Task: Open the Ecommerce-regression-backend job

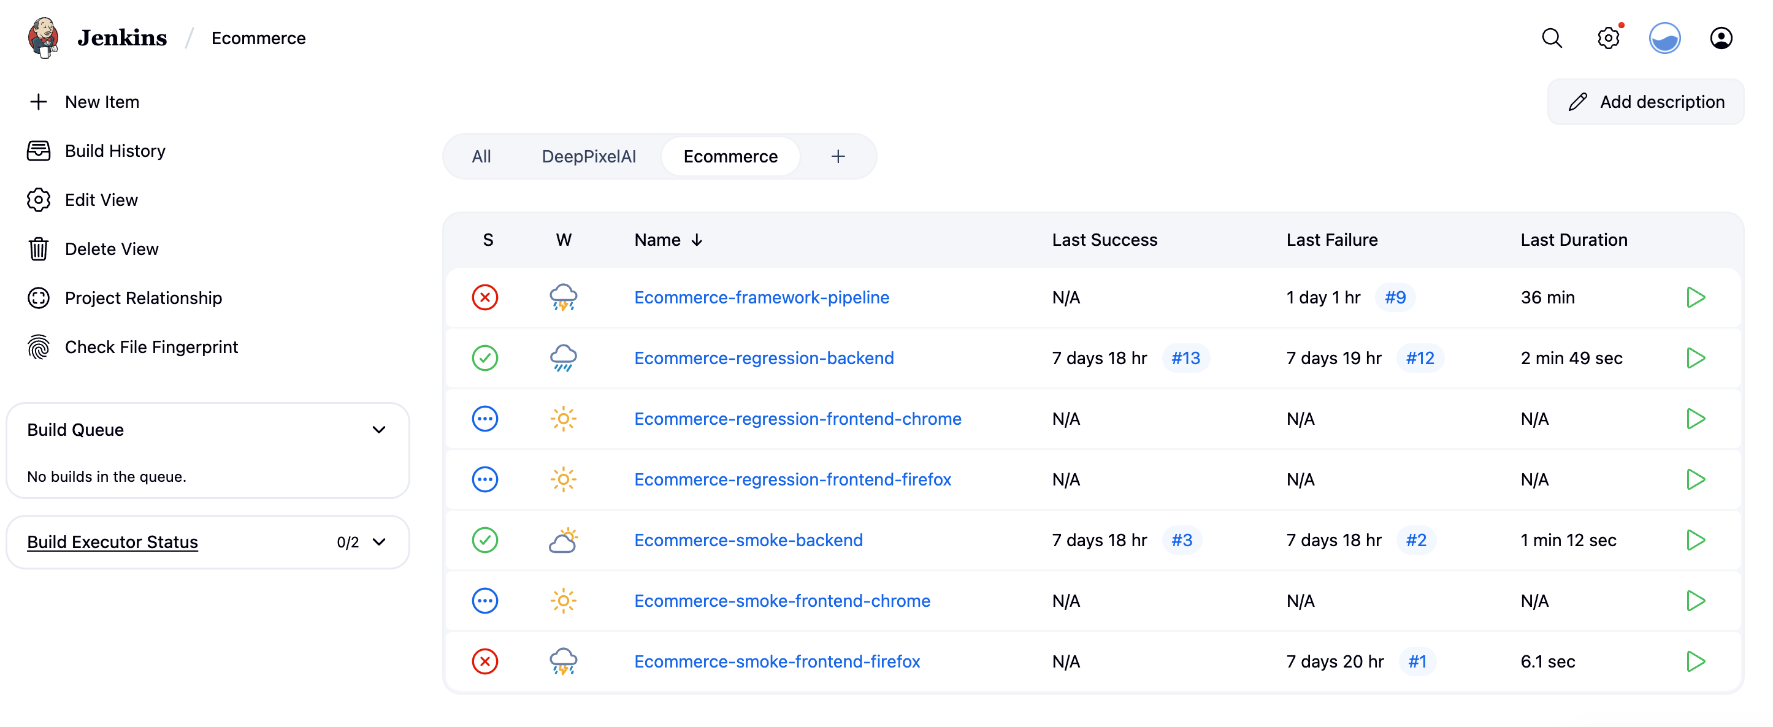Action: pos(764,357)
